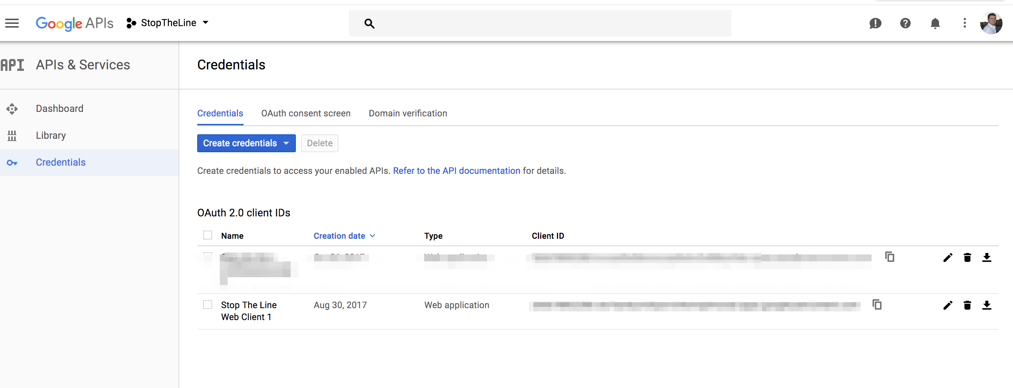Sort by Creation date column

344,236
